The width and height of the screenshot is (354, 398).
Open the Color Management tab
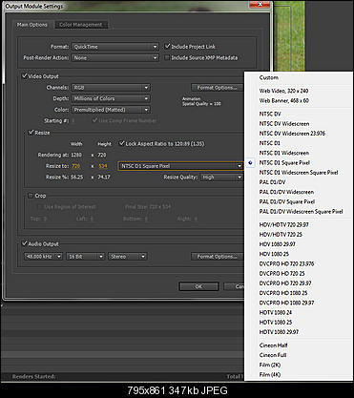coord(81,25)
